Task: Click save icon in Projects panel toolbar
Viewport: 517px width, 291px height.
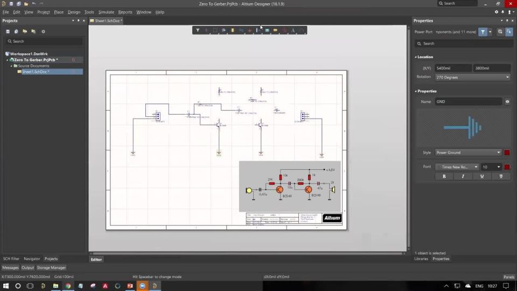Action: point(8,32)
